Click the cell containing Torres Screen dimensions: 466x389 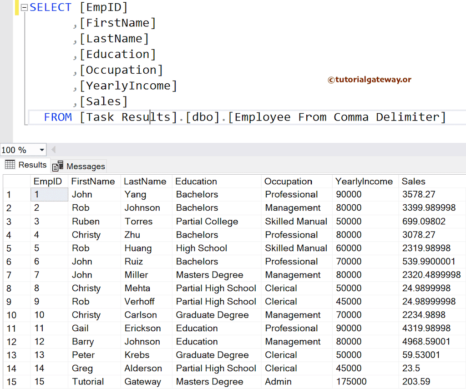146,222
